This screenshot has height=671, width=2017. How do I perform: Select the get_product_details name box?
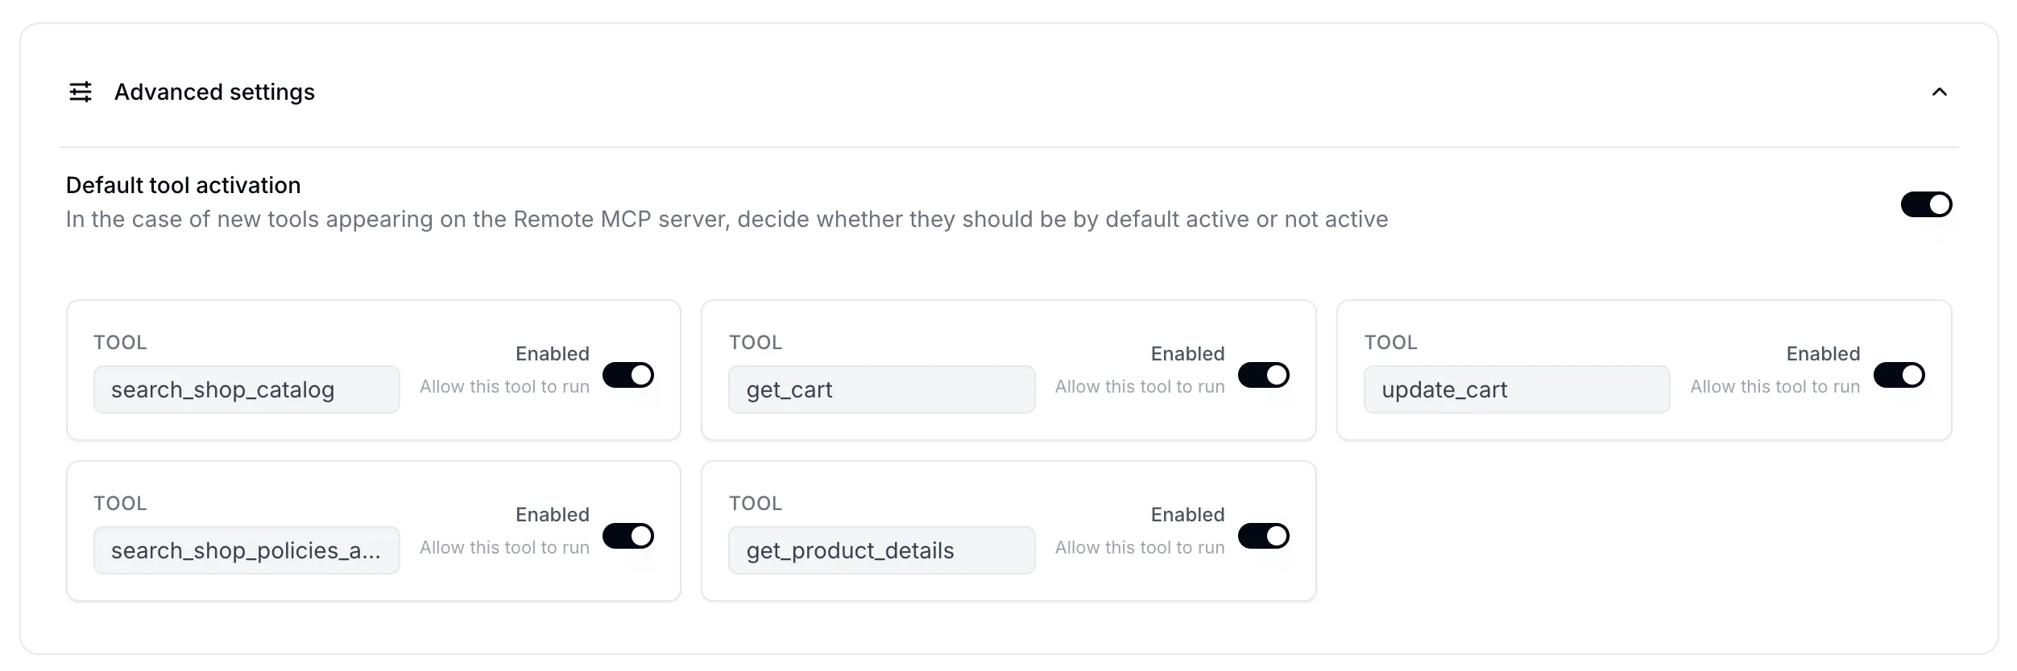coord(881,550)
